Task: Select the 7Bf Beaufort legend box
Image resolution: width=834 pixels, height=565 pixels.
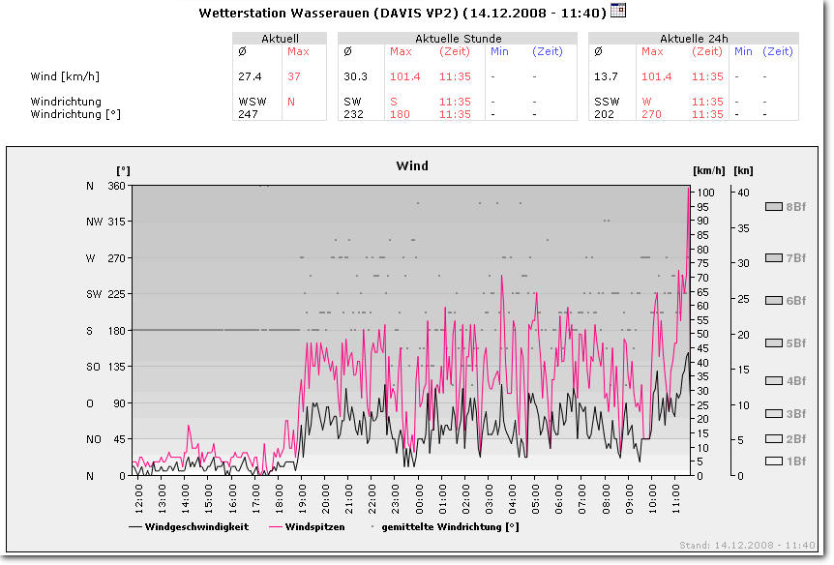Action: point(773,257)
